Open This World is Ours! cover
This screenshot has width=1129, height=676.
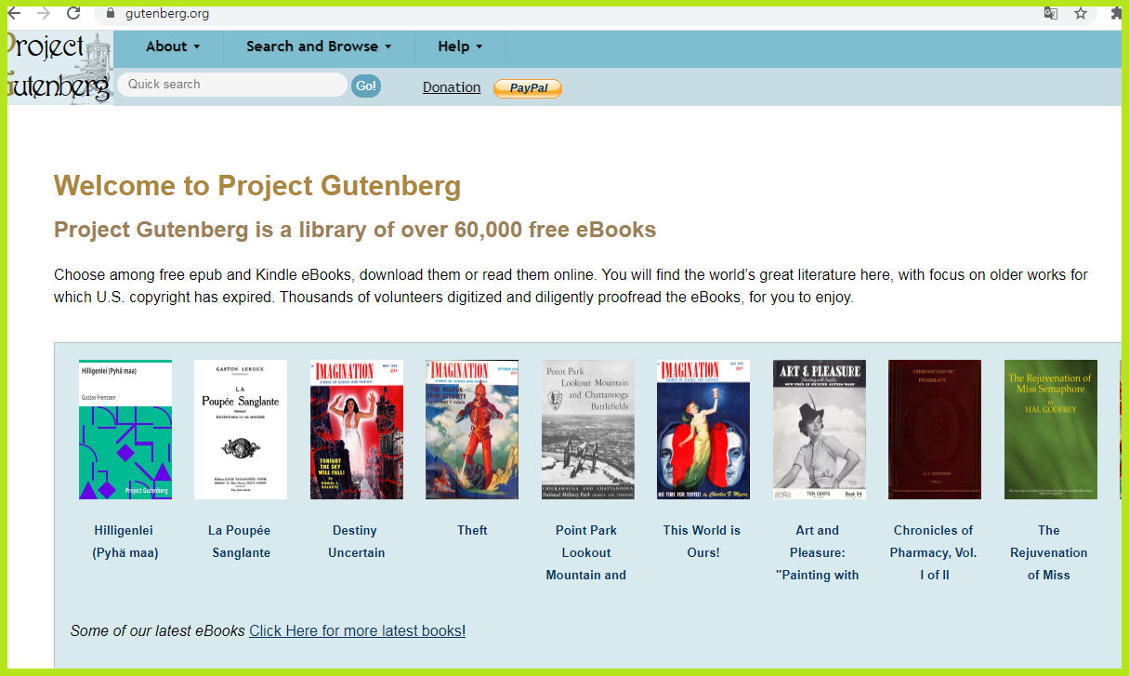pyautogui.click(x=703, y=430)
